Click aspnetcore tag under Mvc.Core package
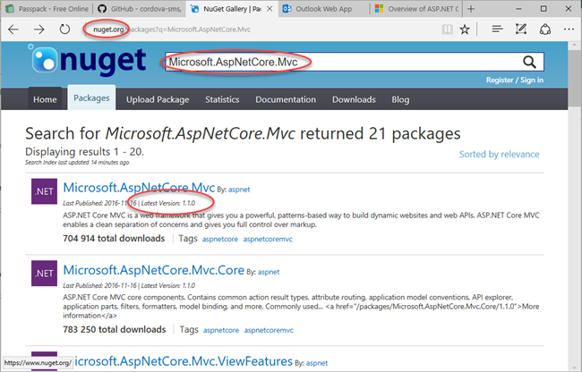The width and height of the screenshot is (582, 372). [x=221, y=330]
